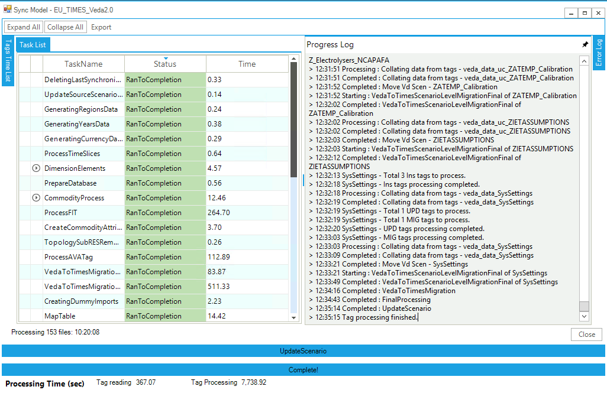
Task: Click the Progress Log panel title
Action: pos(330,44)
